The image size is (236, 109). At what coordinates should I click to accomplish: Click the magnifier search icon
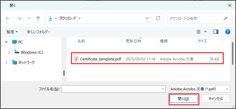tap(225, 18)
